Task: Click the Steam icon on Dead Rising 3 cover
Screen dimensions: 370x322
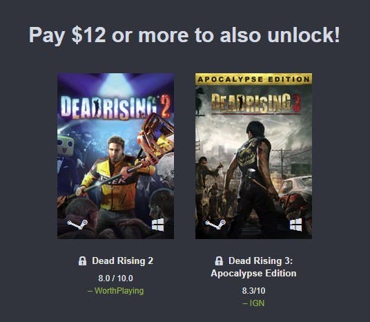Action: (x=215, y=224)
